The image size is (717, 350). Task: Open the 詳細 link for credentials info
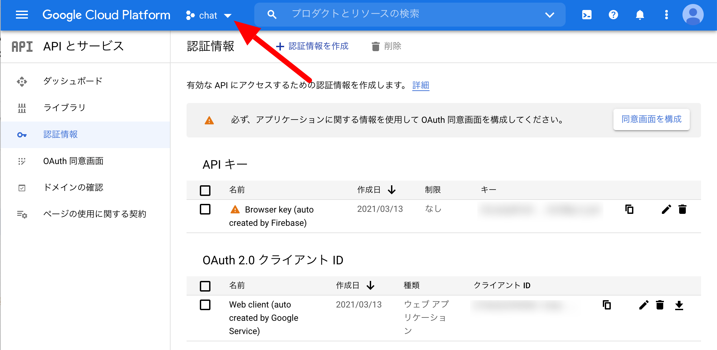[420, 85]
